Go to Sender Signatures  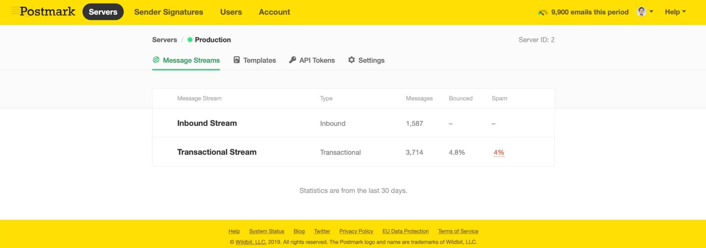tap(169, 12)
